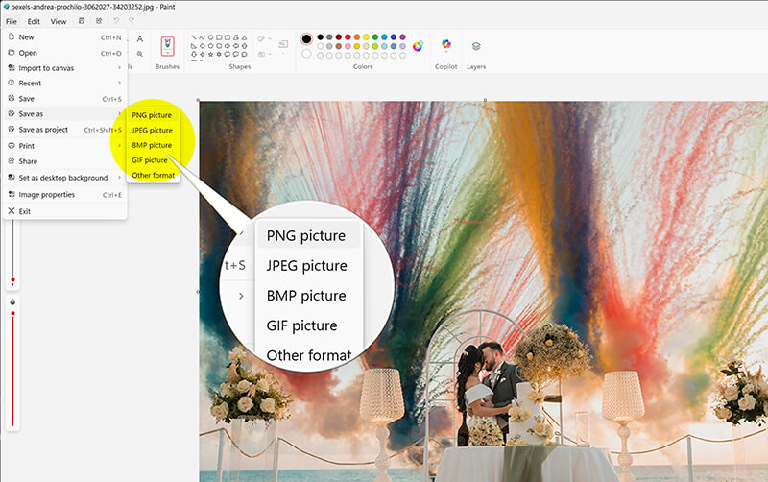768x482 pixels.
Task: Pick the Hexagon shape
Action: (219, 45)
